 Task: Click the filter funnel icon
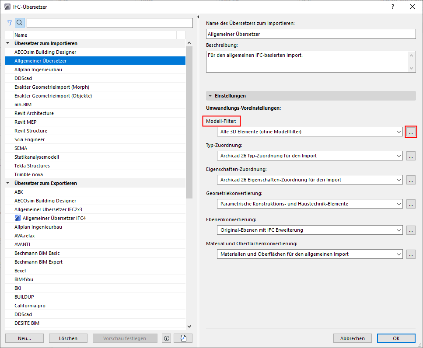(x=10, y=23)
